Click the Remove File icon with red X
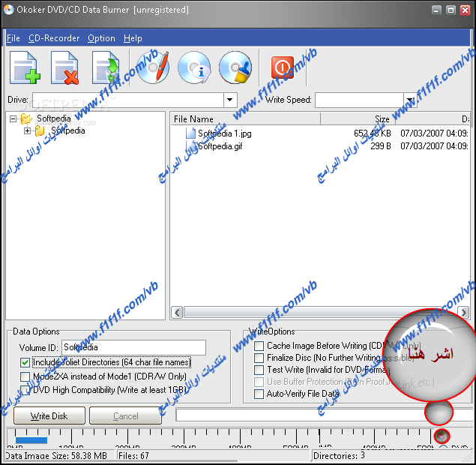The height and width of the screenshot is (465, 476). [x=65, y=67]
